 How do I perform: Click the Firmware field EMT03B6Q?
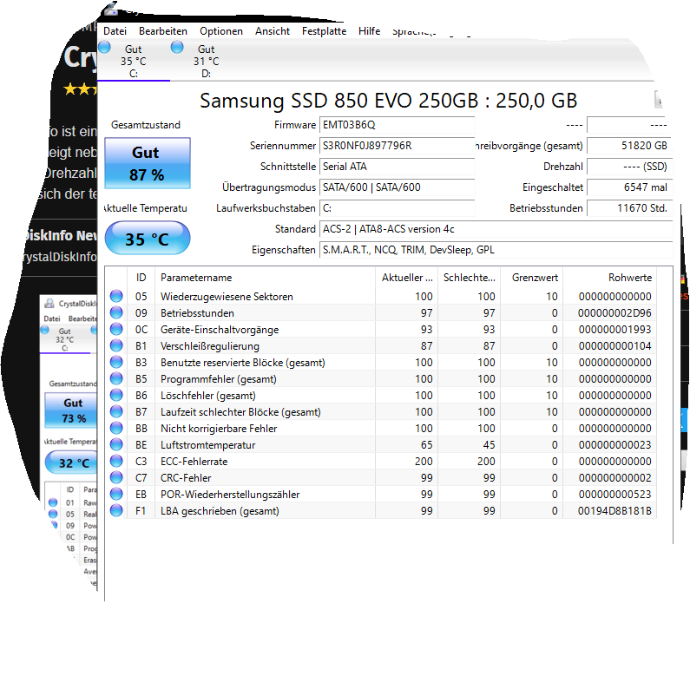397,125
